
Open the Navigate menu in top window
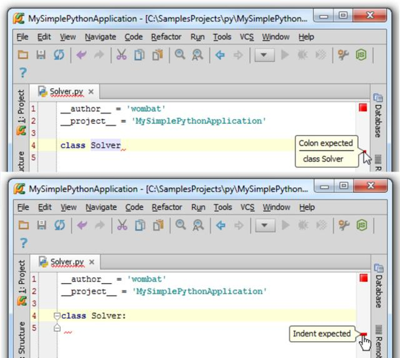click(100, 37)
